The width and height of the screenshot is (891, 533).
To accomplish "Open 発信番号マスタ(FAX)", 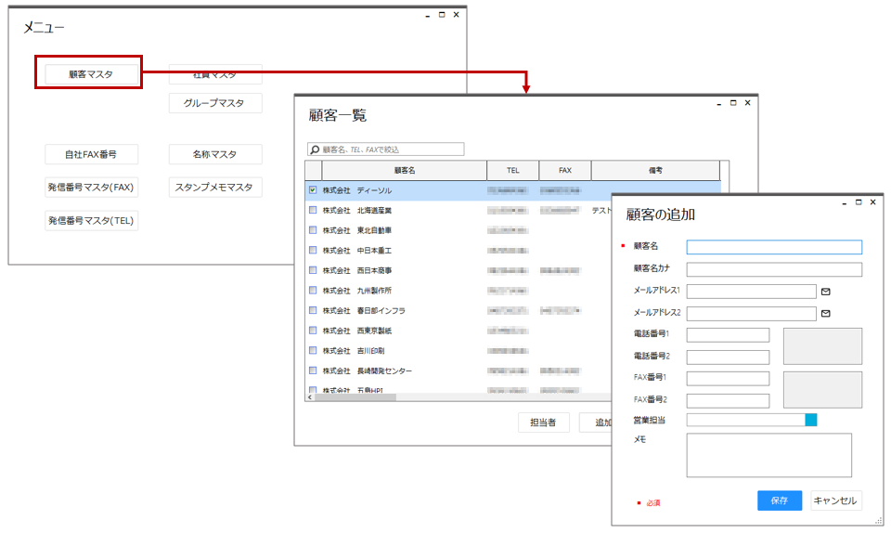I will [x=91, y=187].
